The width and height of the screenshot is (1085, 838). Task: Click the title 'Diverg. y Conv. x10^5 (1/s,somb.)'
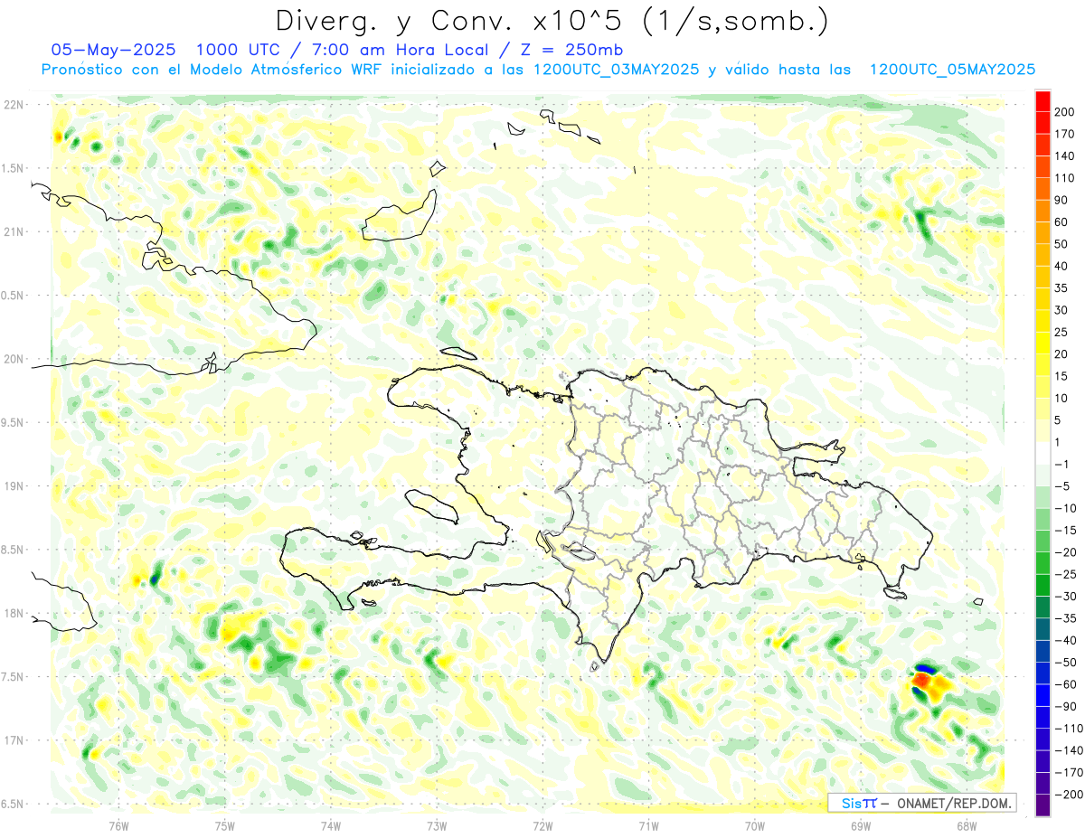tap(552, 20)
